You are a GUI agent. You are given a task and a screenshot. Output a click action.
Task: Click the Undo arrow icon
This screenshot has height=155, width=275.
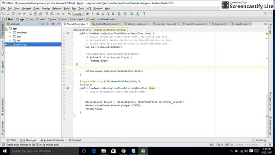click(x=19, y=14)
